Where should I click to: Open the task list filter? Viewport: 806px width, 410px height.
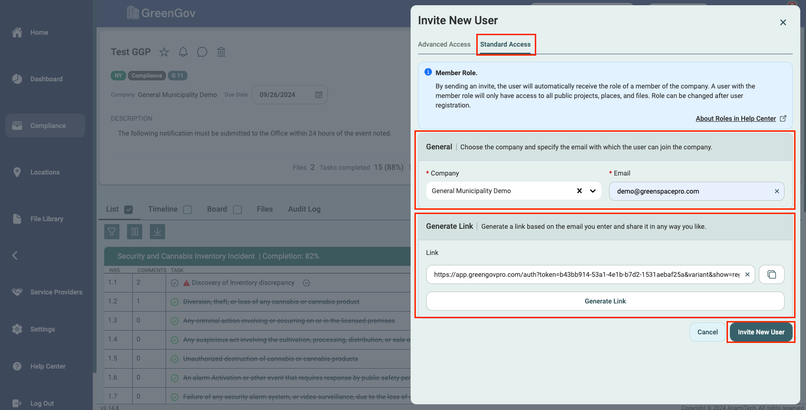point(112,232)
